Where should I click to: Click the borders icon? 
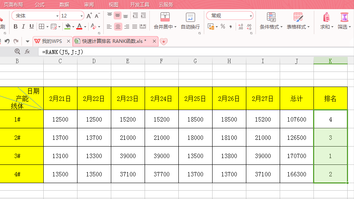point(42,27)
